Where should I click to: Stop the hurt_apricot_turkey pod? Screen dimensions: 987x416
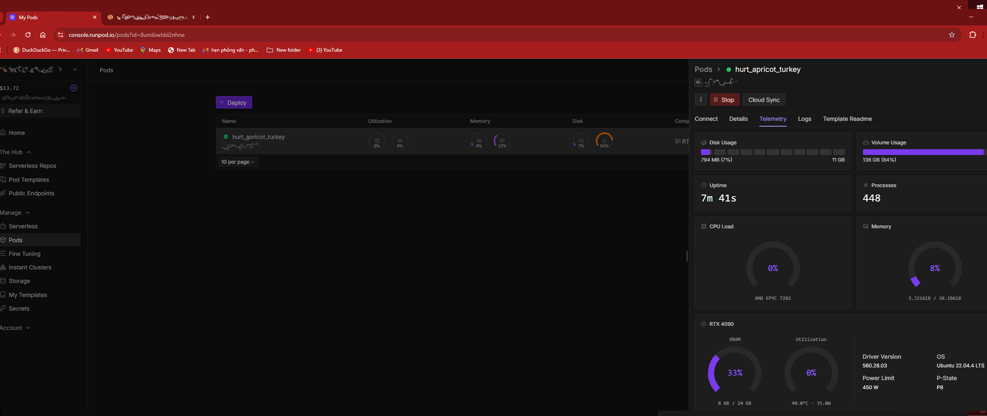(x=724, y=100)
